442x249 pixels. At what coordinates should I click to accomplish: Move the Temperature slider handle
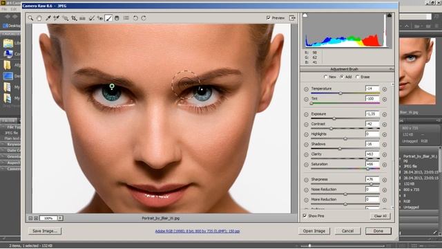(340, 93)
